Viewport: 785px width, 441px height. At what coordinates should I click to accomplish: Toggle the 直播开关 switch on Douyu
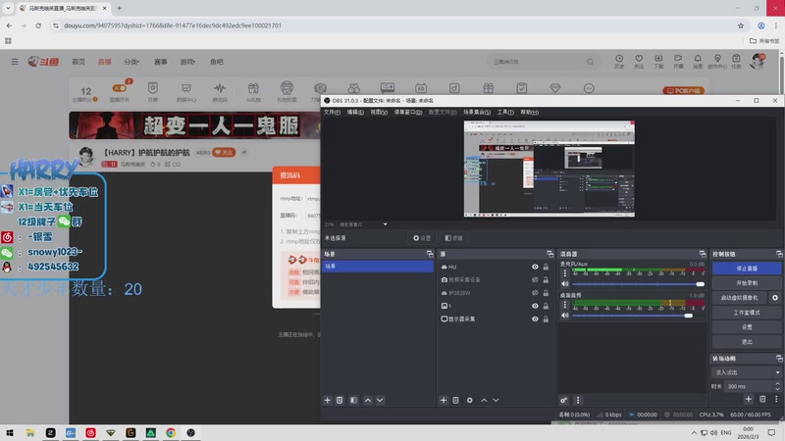[119, 88]
